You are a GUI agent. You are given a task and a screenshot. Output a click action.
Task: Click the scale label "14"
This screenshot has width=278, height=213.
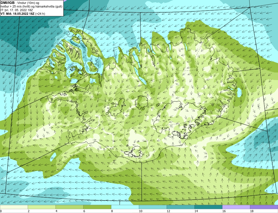pos(196,211)
